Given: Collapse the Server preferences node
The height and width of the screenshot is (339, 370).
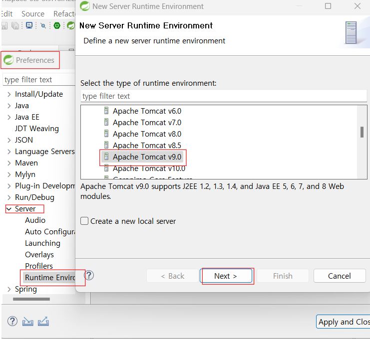Looking at the screenshot, I should coord(9,209).
